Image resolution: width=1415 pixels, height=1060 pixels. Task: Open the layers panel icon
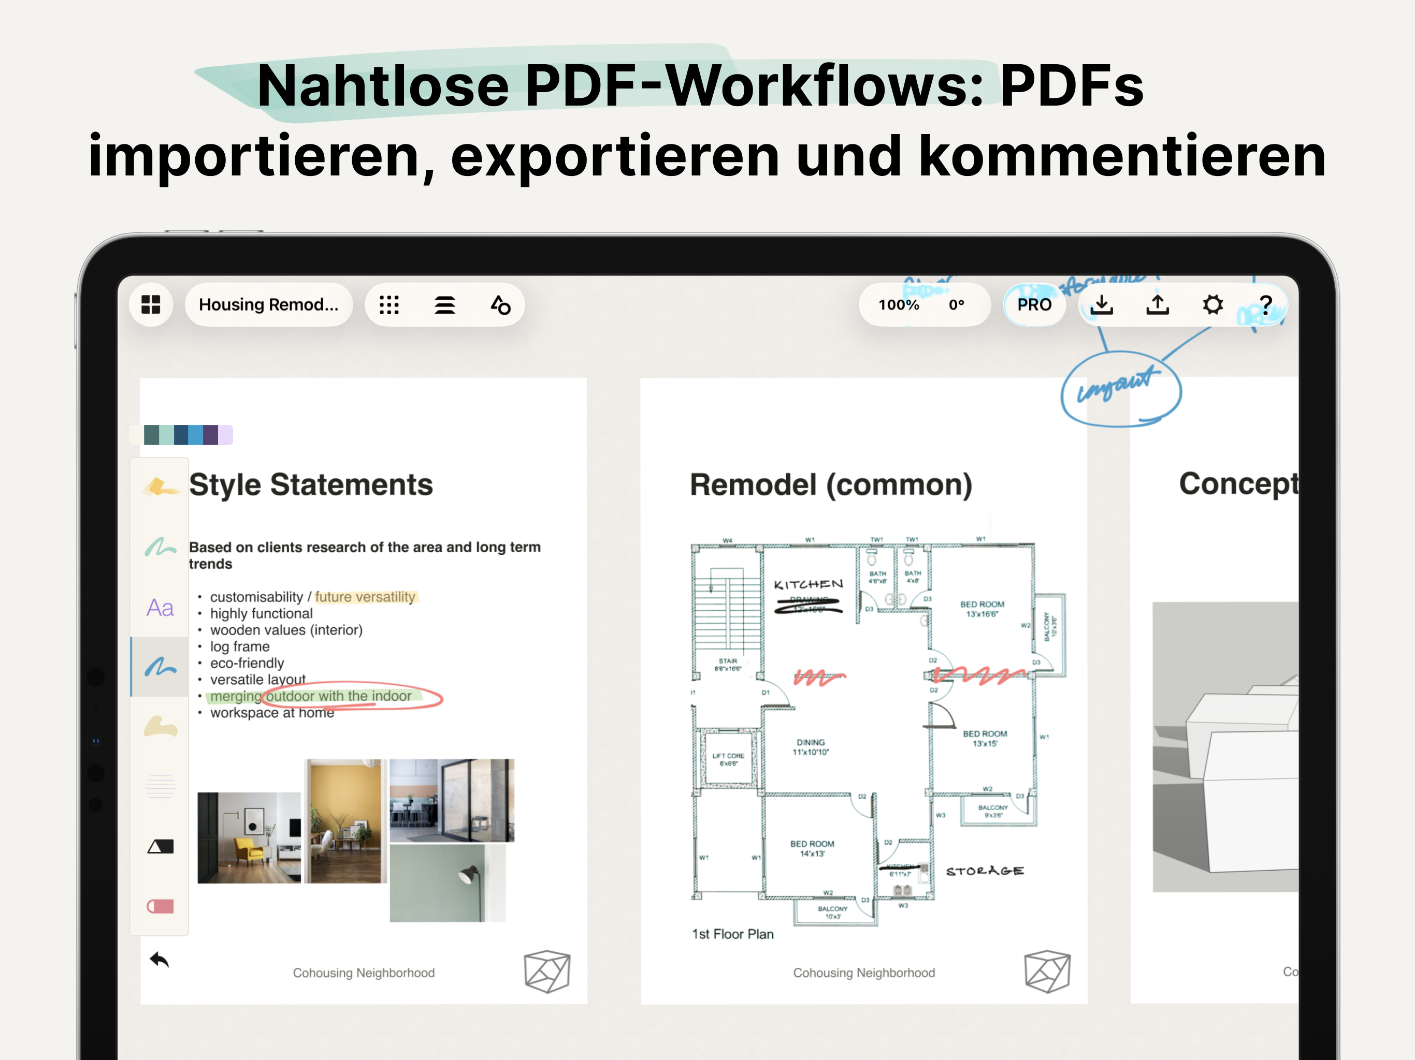[x=444, y=305]
